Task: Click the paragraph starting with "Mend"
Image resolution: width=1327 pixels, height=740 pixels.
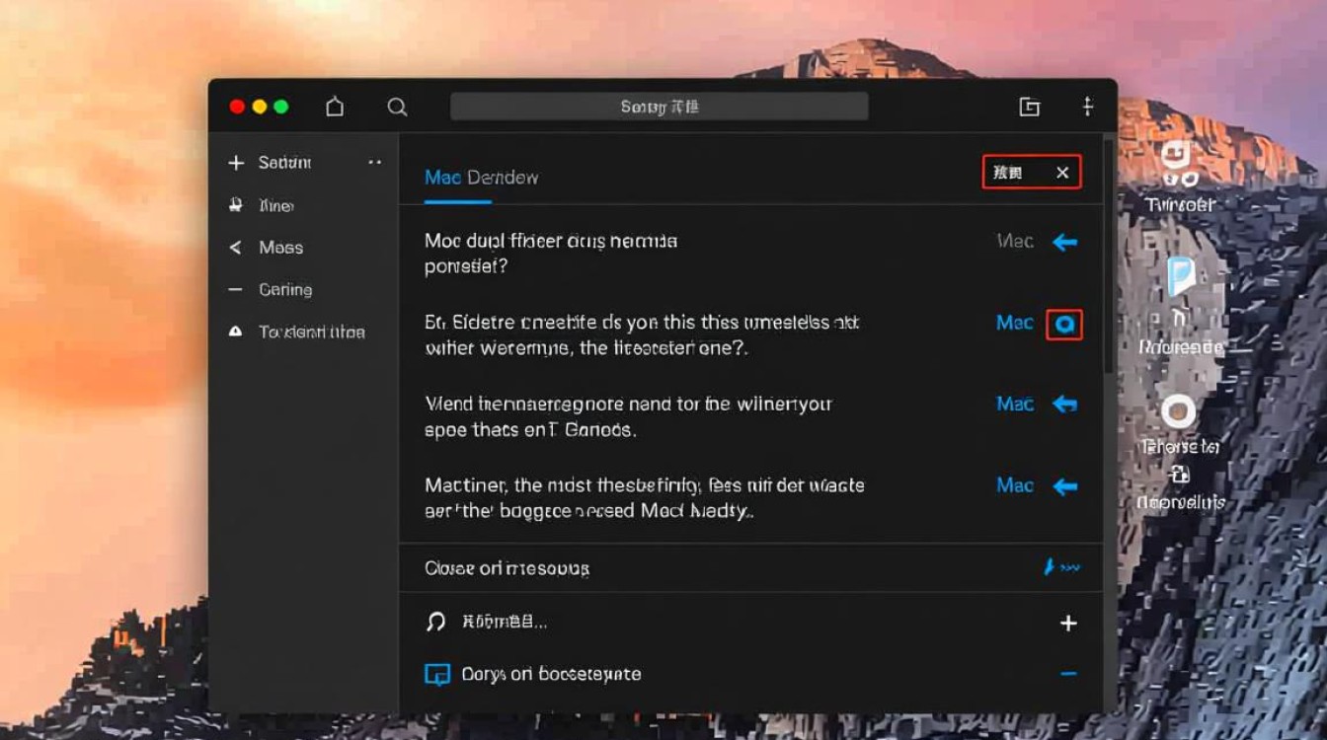Action: 629,416
